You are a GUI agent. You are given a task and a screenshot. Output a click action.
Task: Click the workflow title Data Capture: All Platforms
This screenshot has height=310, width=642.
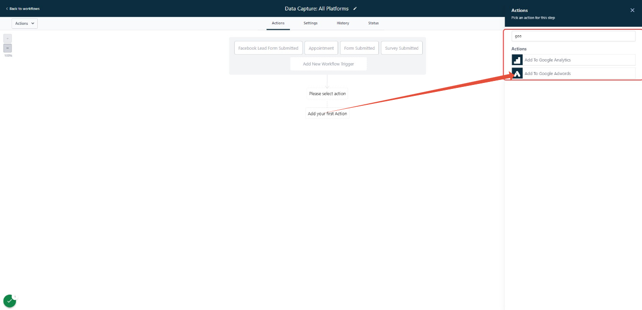pyautogui.click(x=316, y=8)
